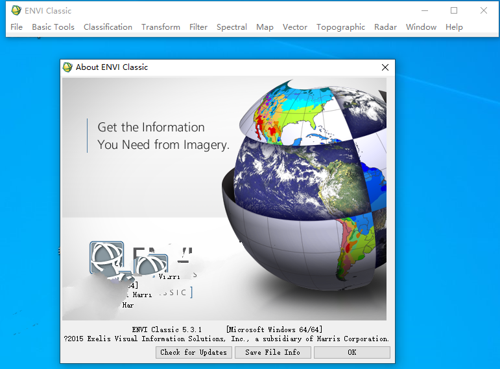This screenshot has width=500, height=369.
Task: Open the Topographic menu
Action: click(x=340, y=27)
